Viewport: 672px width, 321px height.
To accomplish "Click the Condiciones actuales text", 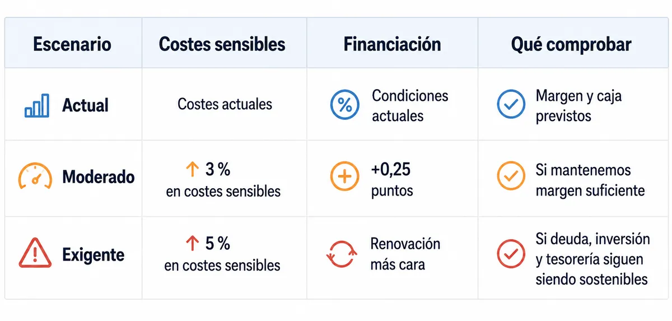I will coord(410,105).
